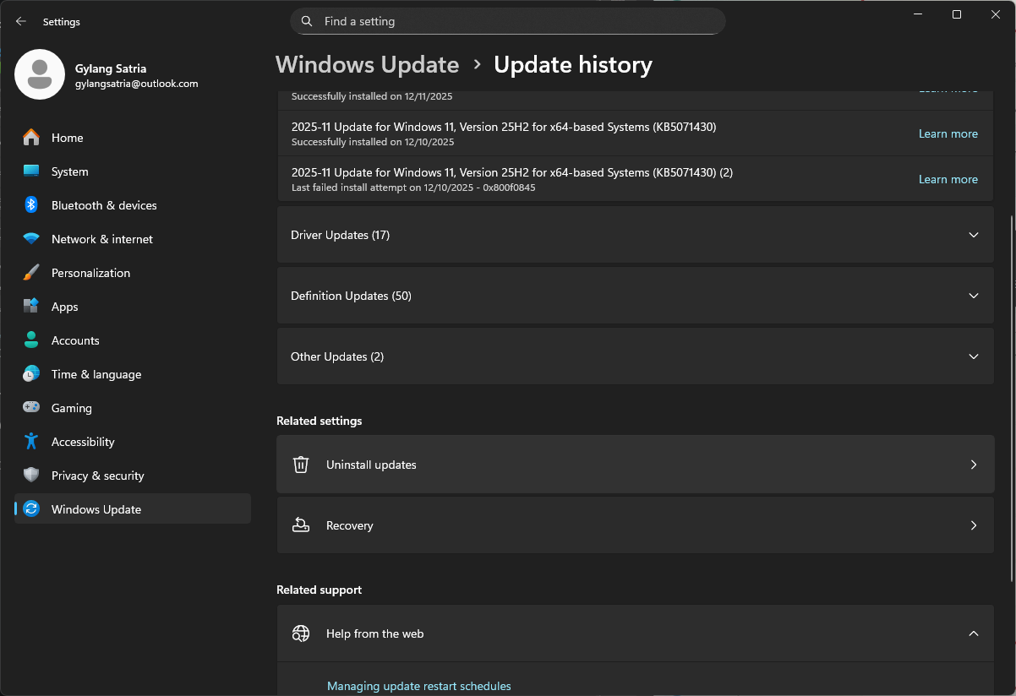Click Learn more for failed KB5071430 update
Viewport: 1016px width, 696px height.
[x=948, y=179]
